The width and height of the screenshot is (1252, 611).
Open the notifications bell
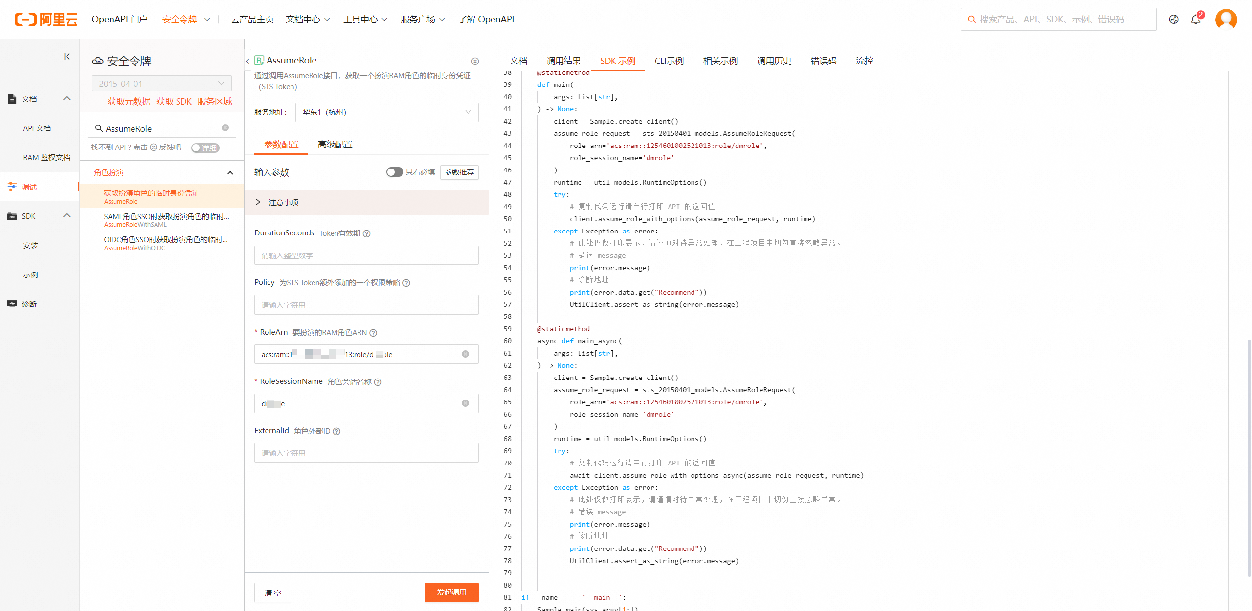tap(1196, 20)
